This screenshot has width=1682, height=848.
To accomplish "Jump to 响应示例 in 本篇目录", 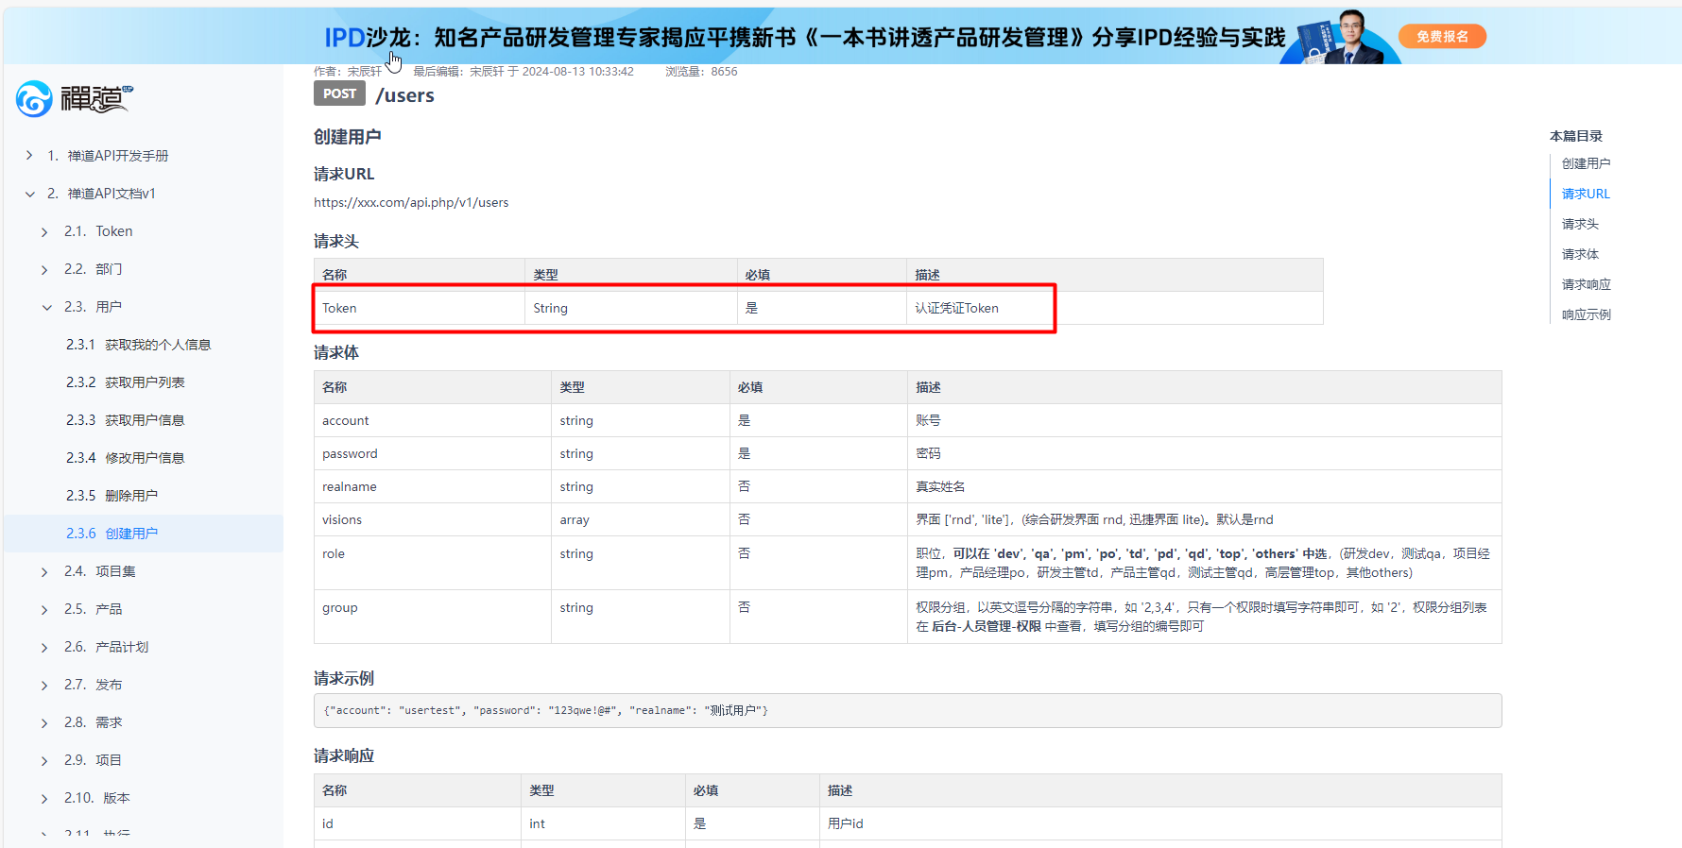I will pos(1586,314).
